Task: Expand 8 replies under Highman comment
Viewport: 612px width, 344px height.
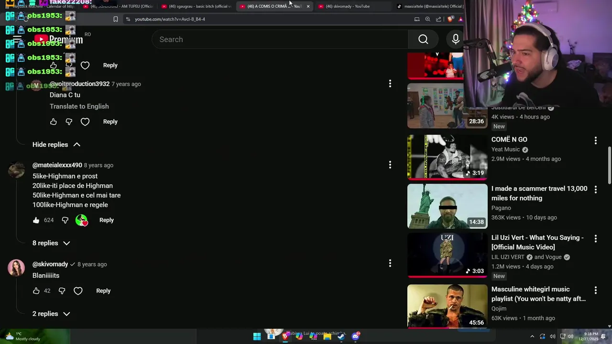Action: [x=51, y=243]
